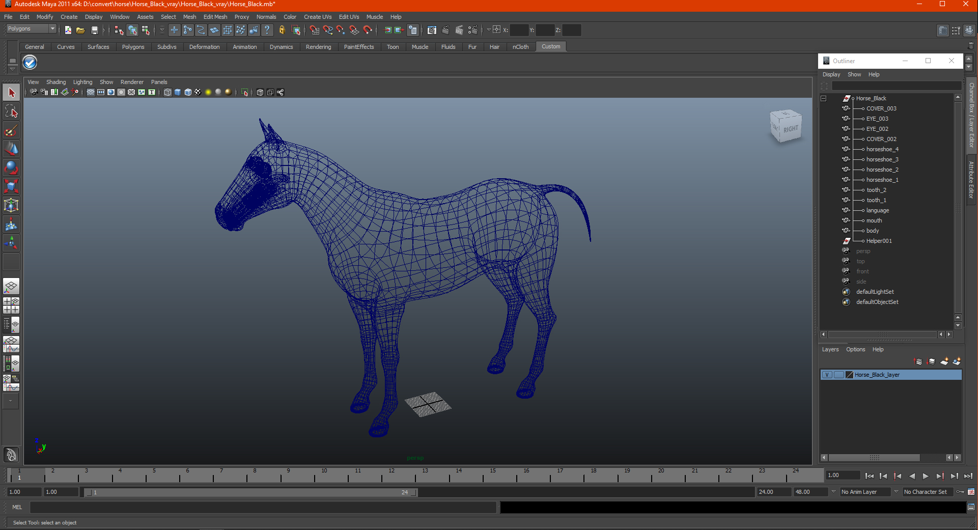Screen dimensions: 978x530
Task: Click the ViewCube RIGHT face
Action: coord(791,129)
